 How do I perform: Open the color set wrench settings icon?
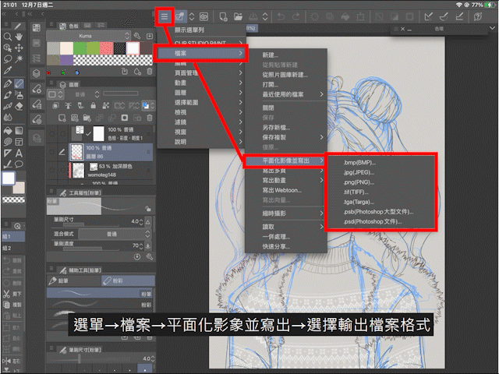click(x=137, y=36)
